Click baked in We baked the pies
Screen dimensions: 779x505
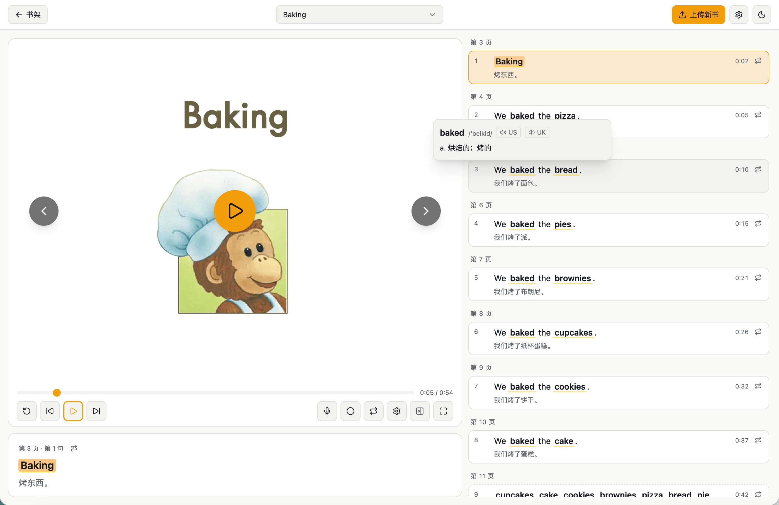(x=522, y=224)
